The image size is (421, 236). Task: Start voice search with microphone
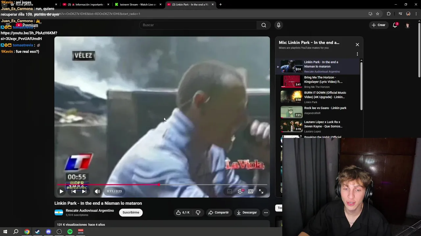click(279, 25)
